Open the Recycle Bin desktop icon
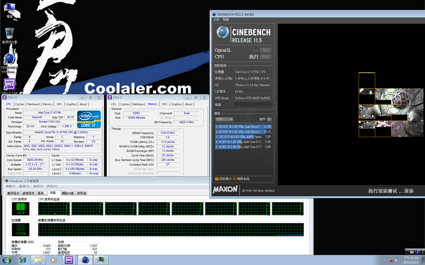Viewport: 425px width, 265px height. coord(10,36)
